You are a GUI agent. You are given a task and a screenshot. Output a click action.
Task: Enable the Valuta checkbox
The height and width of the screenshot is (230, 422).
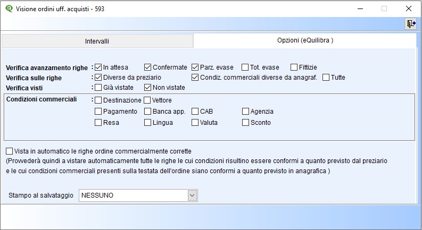point(195,123)
